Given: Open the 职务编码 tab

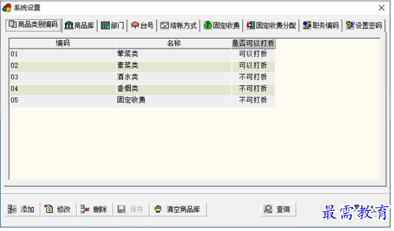Looking at the screenshot, I should pos(321,25).
